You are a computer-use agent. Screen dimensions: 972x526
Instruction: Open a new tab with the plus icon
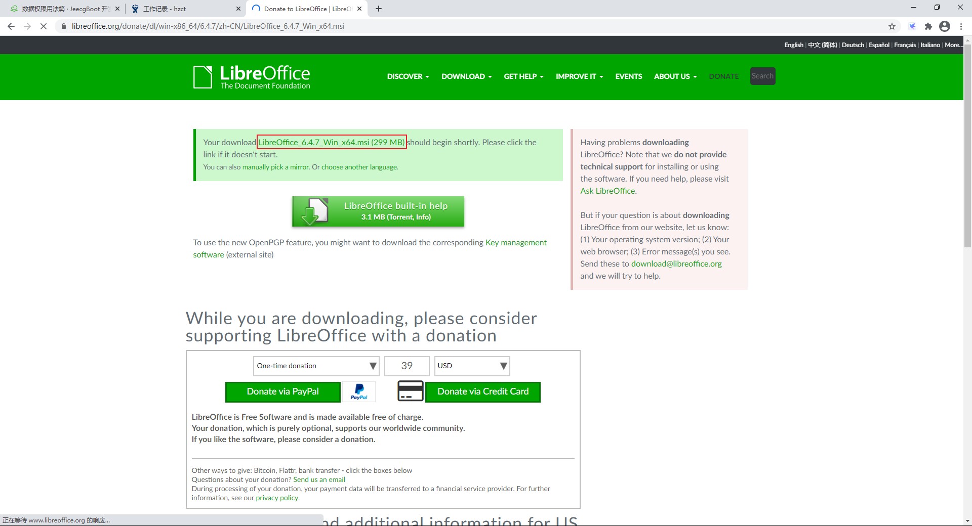(379, 9)
